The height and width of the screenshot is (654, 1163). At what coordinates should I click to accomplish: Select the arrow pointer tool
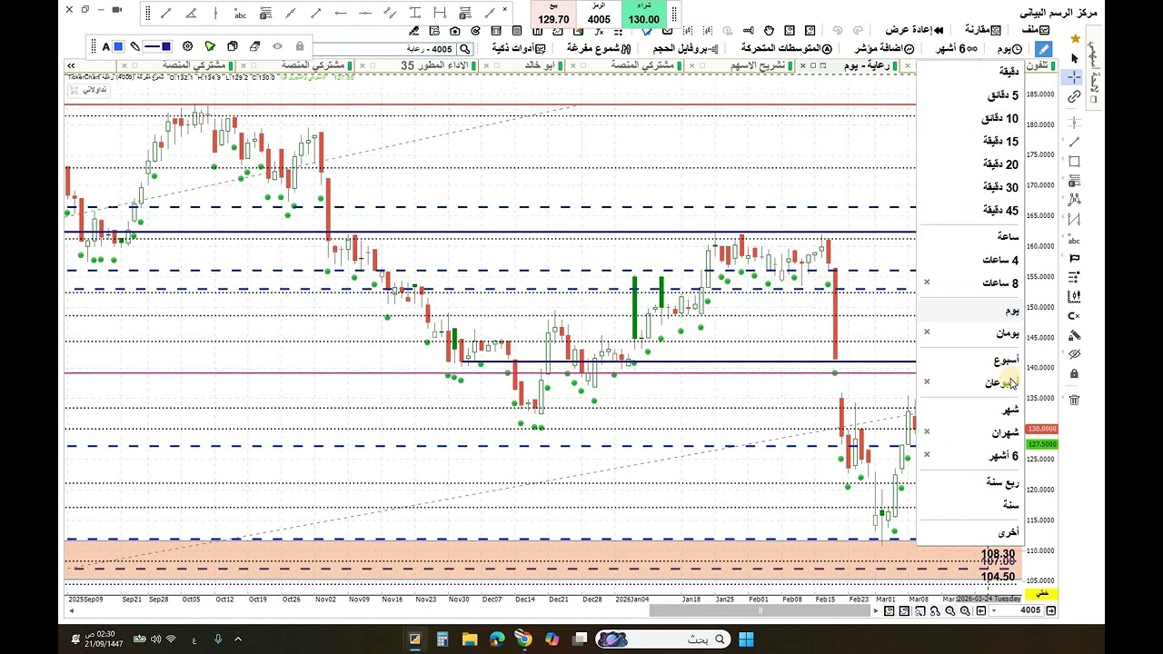[1075, 59]
